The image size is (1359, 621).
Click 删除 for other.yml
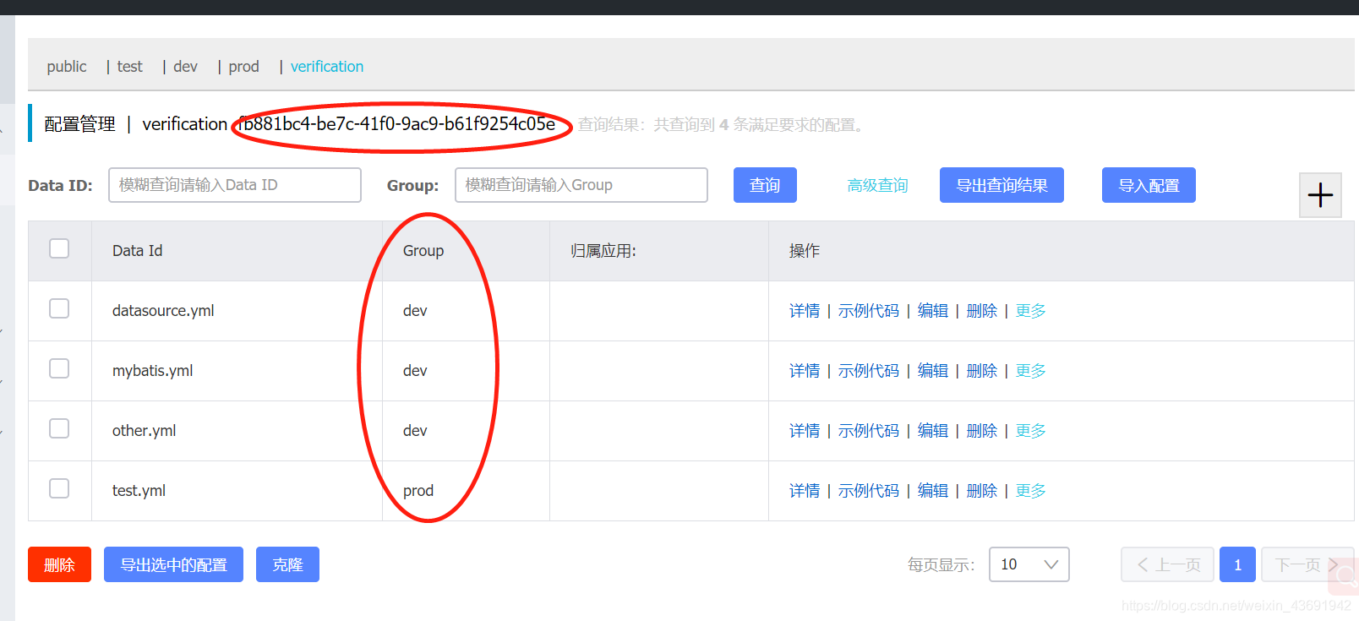coord(982,431)
